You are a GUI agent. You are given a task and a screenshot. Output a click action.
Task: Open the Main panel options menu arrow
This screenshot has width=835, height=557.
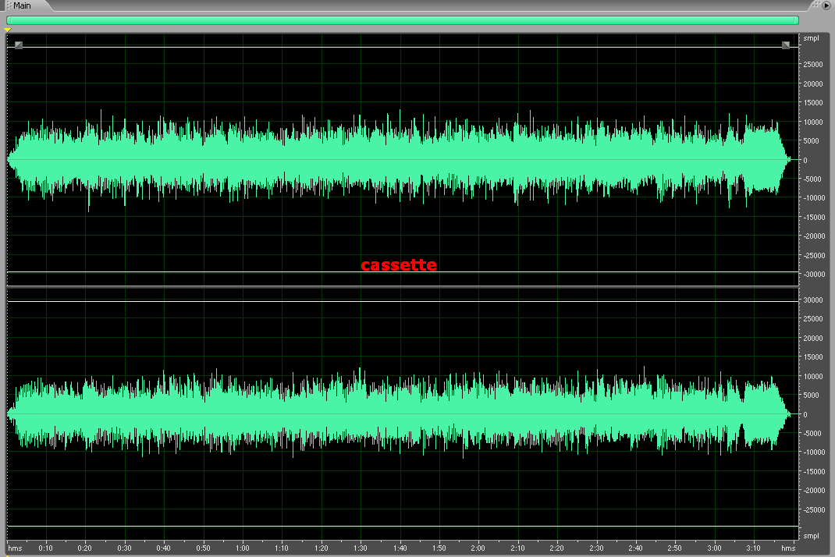coord(826,5)
